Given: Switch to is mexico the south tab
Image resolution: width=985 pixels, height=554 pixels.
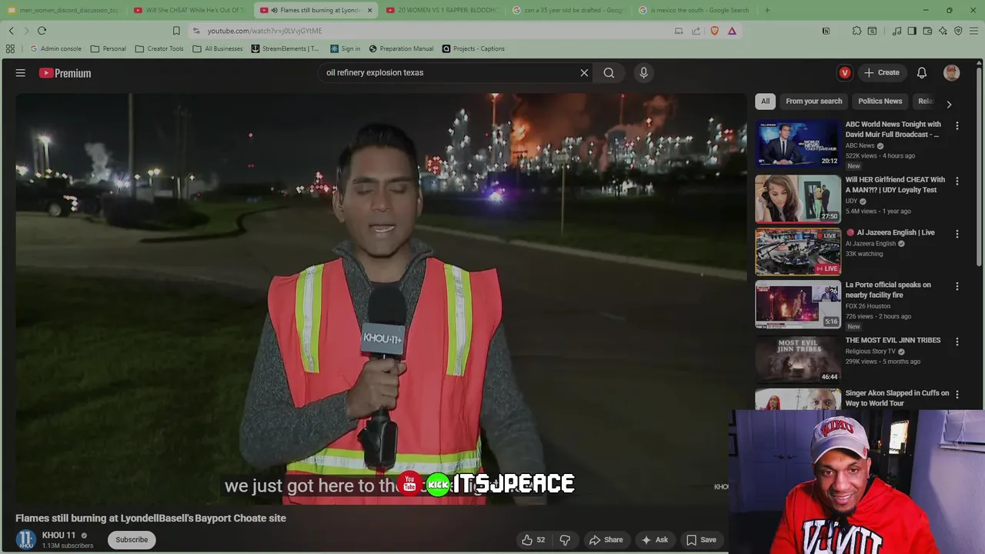Looking at the screenshot, I should [694, 10].
